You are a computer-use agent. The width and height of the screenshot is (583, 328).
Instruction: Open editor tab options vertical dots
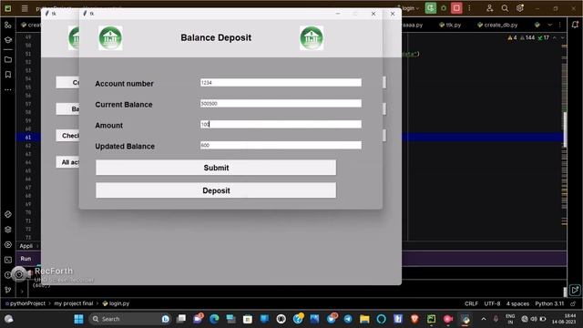559,25
